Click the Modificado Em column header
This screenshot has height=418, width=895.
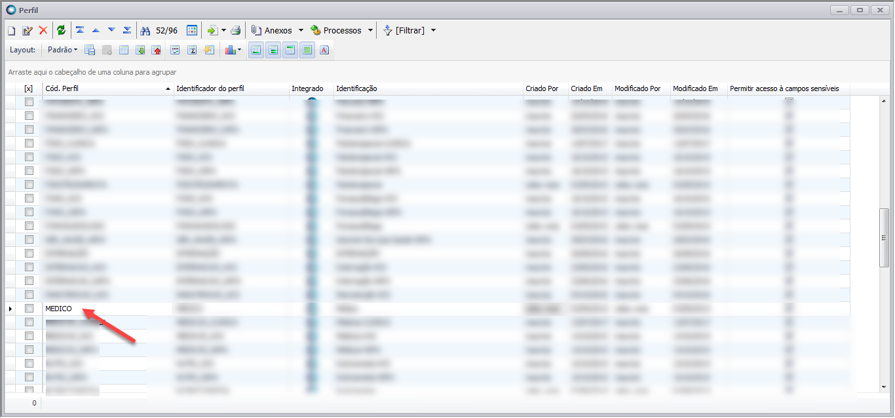coord(699,88)
